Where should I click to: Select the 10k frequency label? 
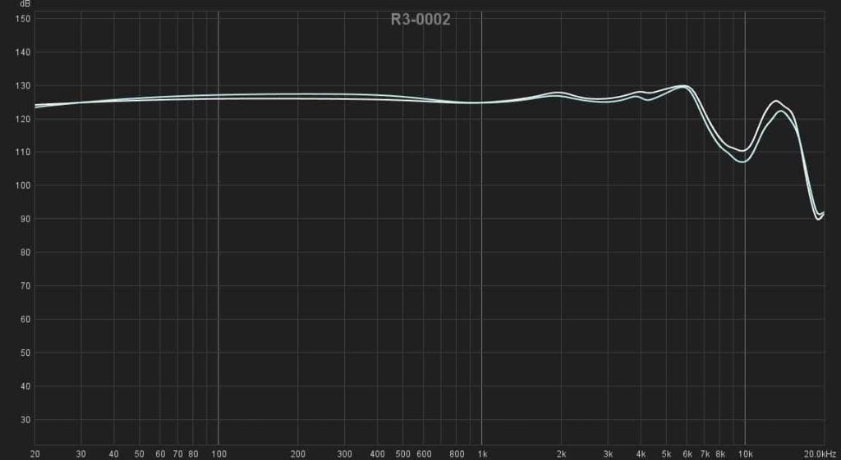pyautogui.click(x=745, y=454)
